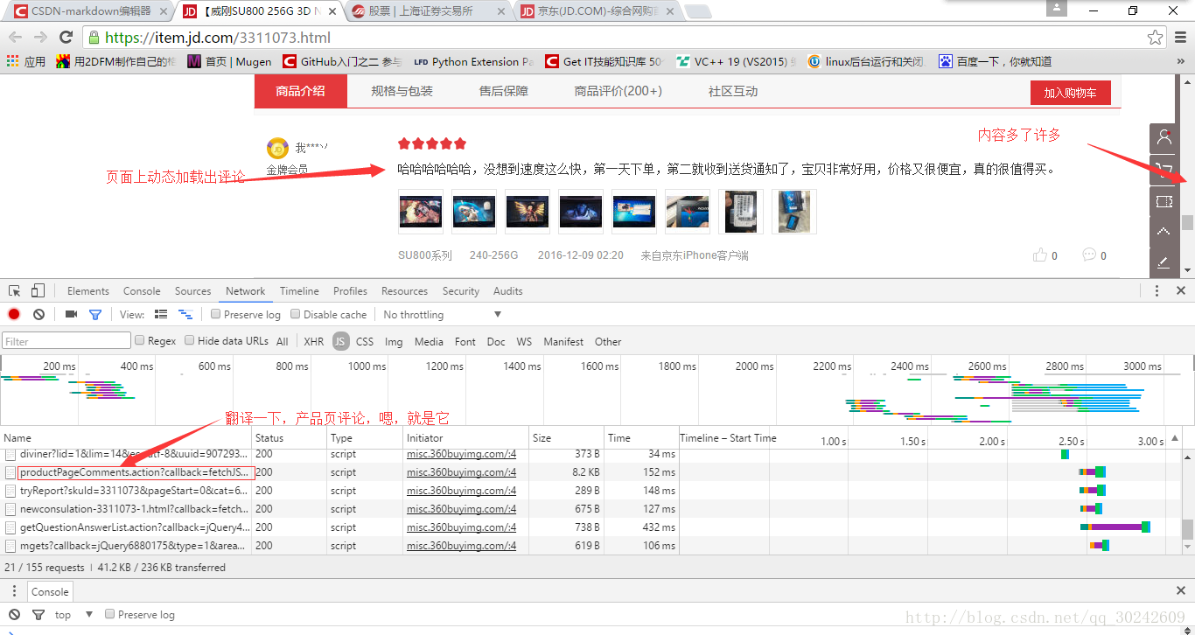The height and width of the screenshot is (635, 1195).
Task: Open the Apps bookmarks grid icon
Action: tap(12, 61)
